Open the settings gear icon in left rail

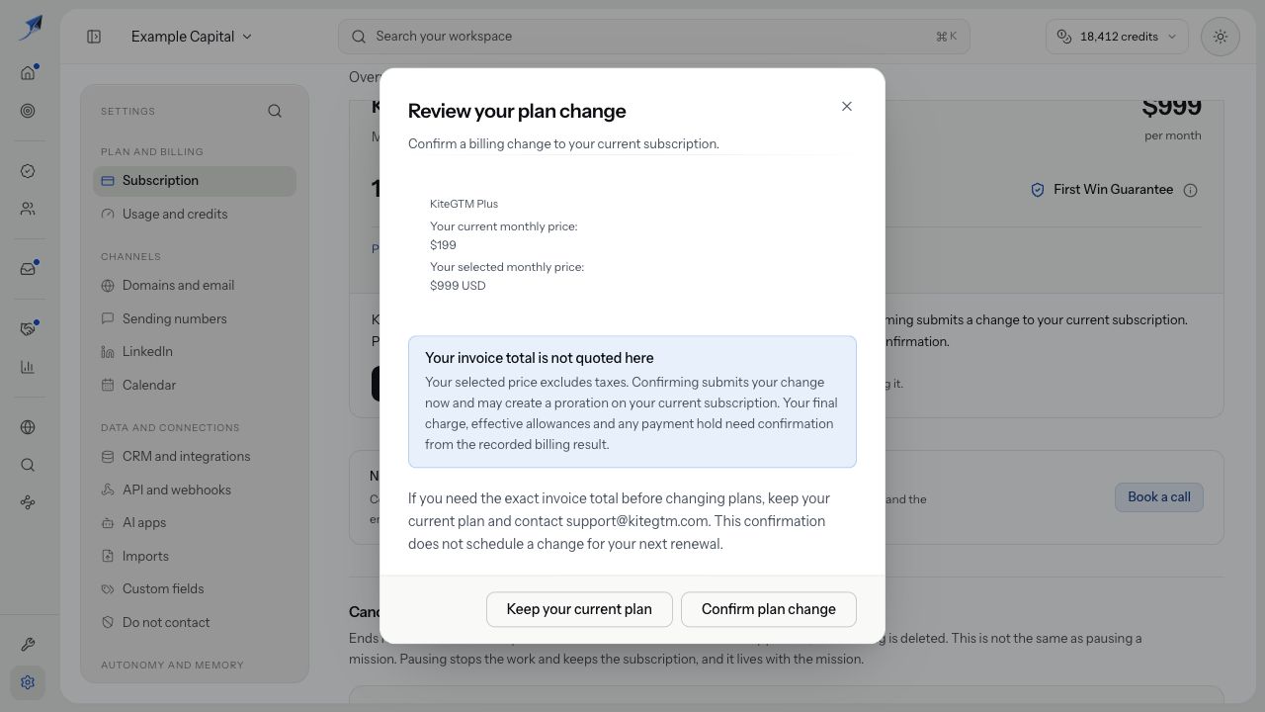point(28,682)
